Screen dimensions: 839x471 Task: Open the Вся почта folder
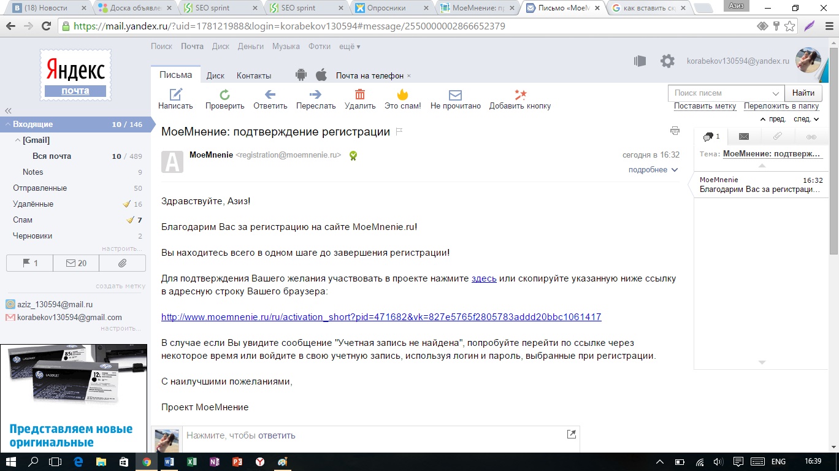point(52,156)
